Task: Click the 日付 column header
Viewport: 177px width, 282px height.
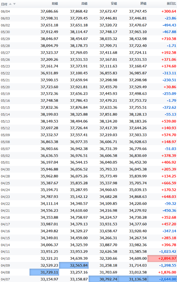Action: 4,4
